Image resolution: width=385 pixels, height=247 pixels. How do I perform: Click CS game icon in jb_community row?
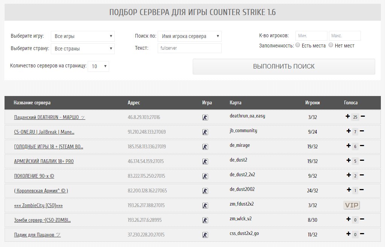point(205,132)
